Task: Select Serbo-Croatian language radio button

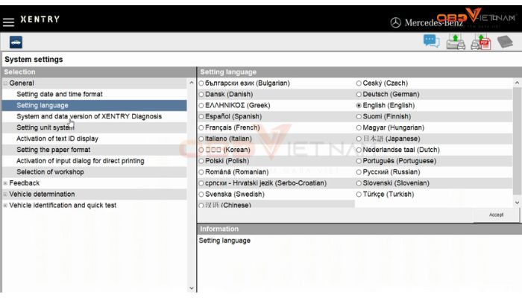Action: (201, 183)
